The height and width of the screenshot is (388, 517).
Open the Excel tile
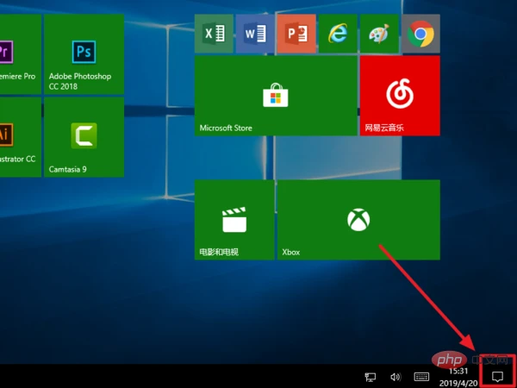214,34
